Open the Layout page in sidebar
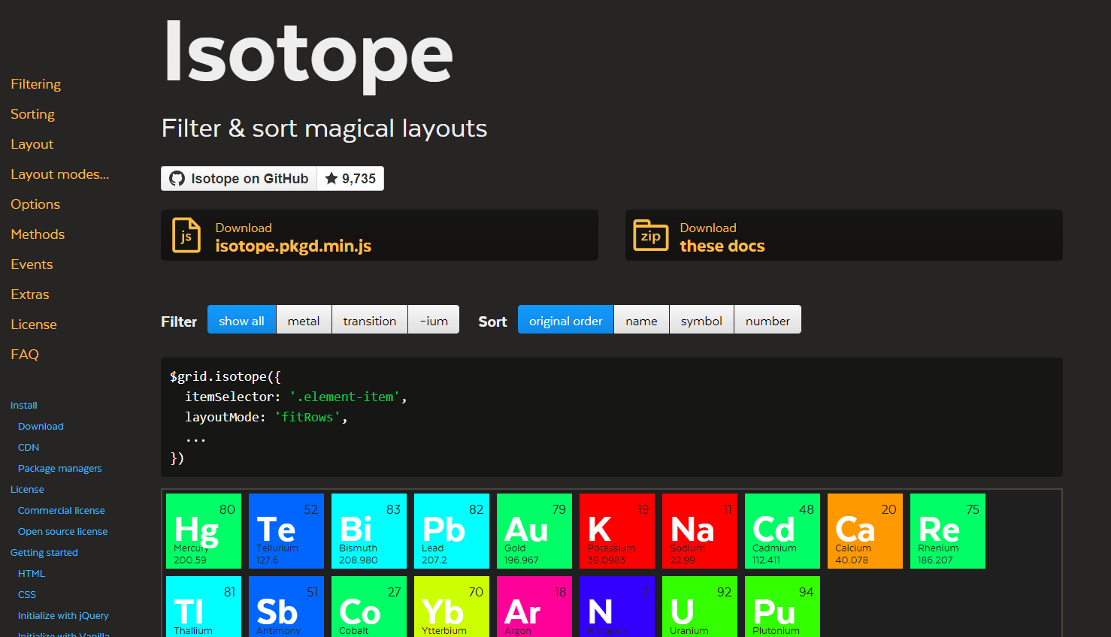Screen dimensions: 1111x637 pyautogui.click(x=32, y=144)
